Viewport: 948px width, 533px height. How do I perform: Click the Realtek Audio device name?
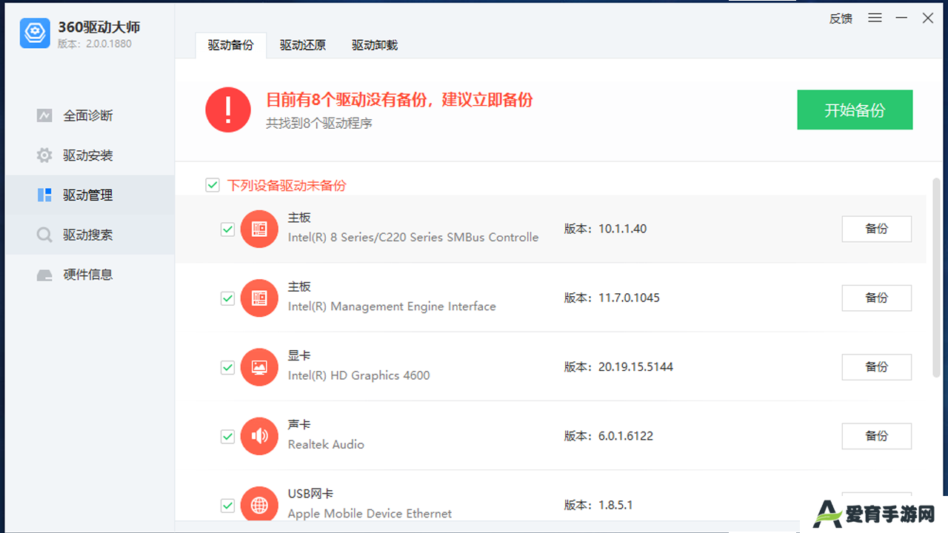[326, 444]
